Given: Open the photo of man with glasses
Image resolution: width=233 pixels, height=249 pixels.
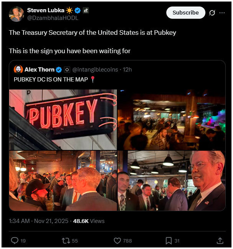Looking at the screenshot, I should [x=171, y=181].
